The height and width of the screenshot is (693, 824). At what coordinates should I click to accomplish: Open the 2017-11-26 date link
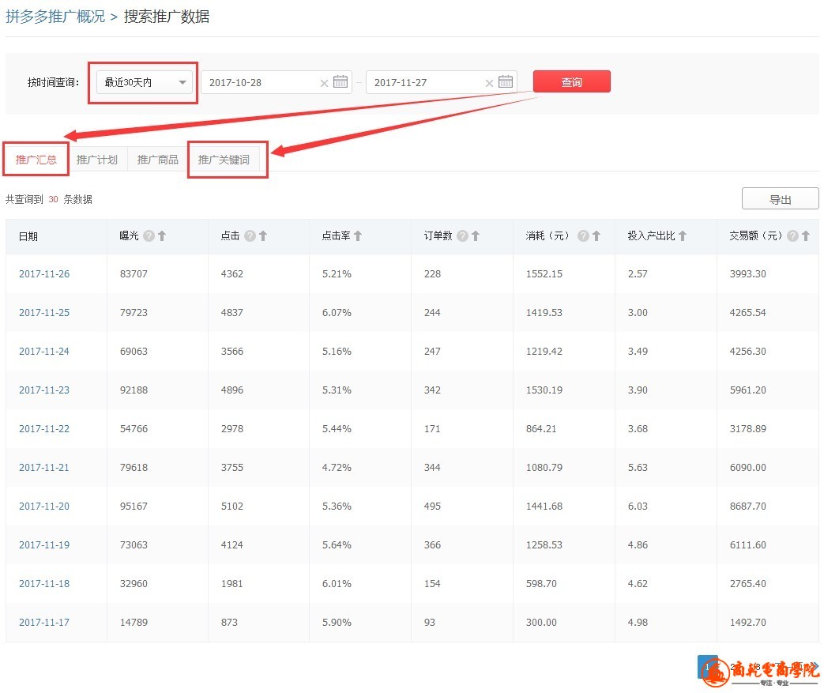(x=44, y=274)
